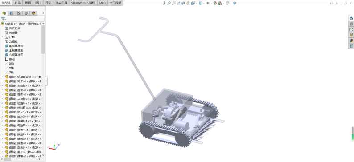
Task: Click the chevron to show more manager tabs
Action: [x=43, y=13]
